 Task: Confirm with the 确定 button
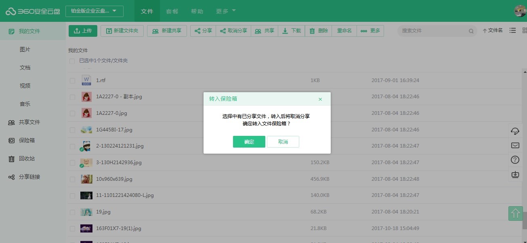[249, 142]
